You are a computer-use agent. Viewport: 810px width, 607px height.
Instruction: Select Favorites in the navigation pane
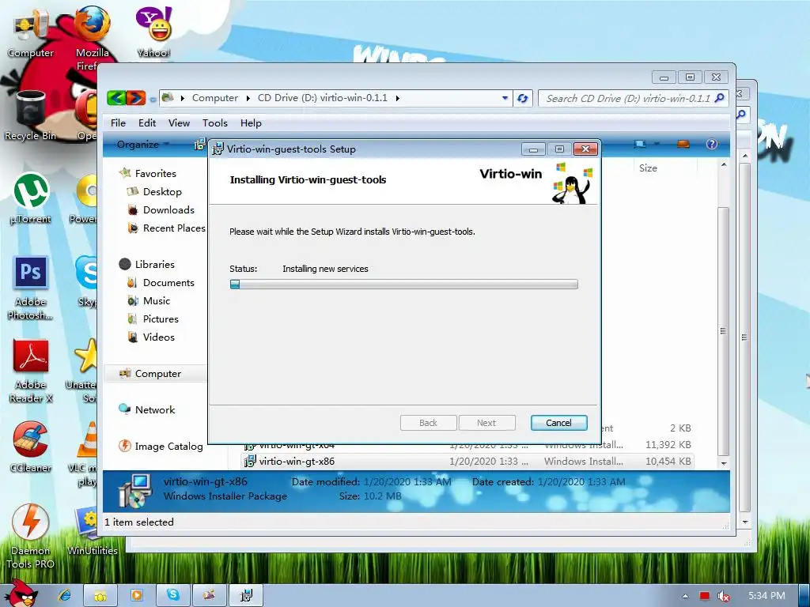155,173
